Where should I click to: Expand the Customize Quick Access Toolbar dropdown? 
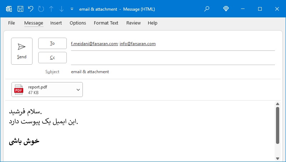(72, 9)
